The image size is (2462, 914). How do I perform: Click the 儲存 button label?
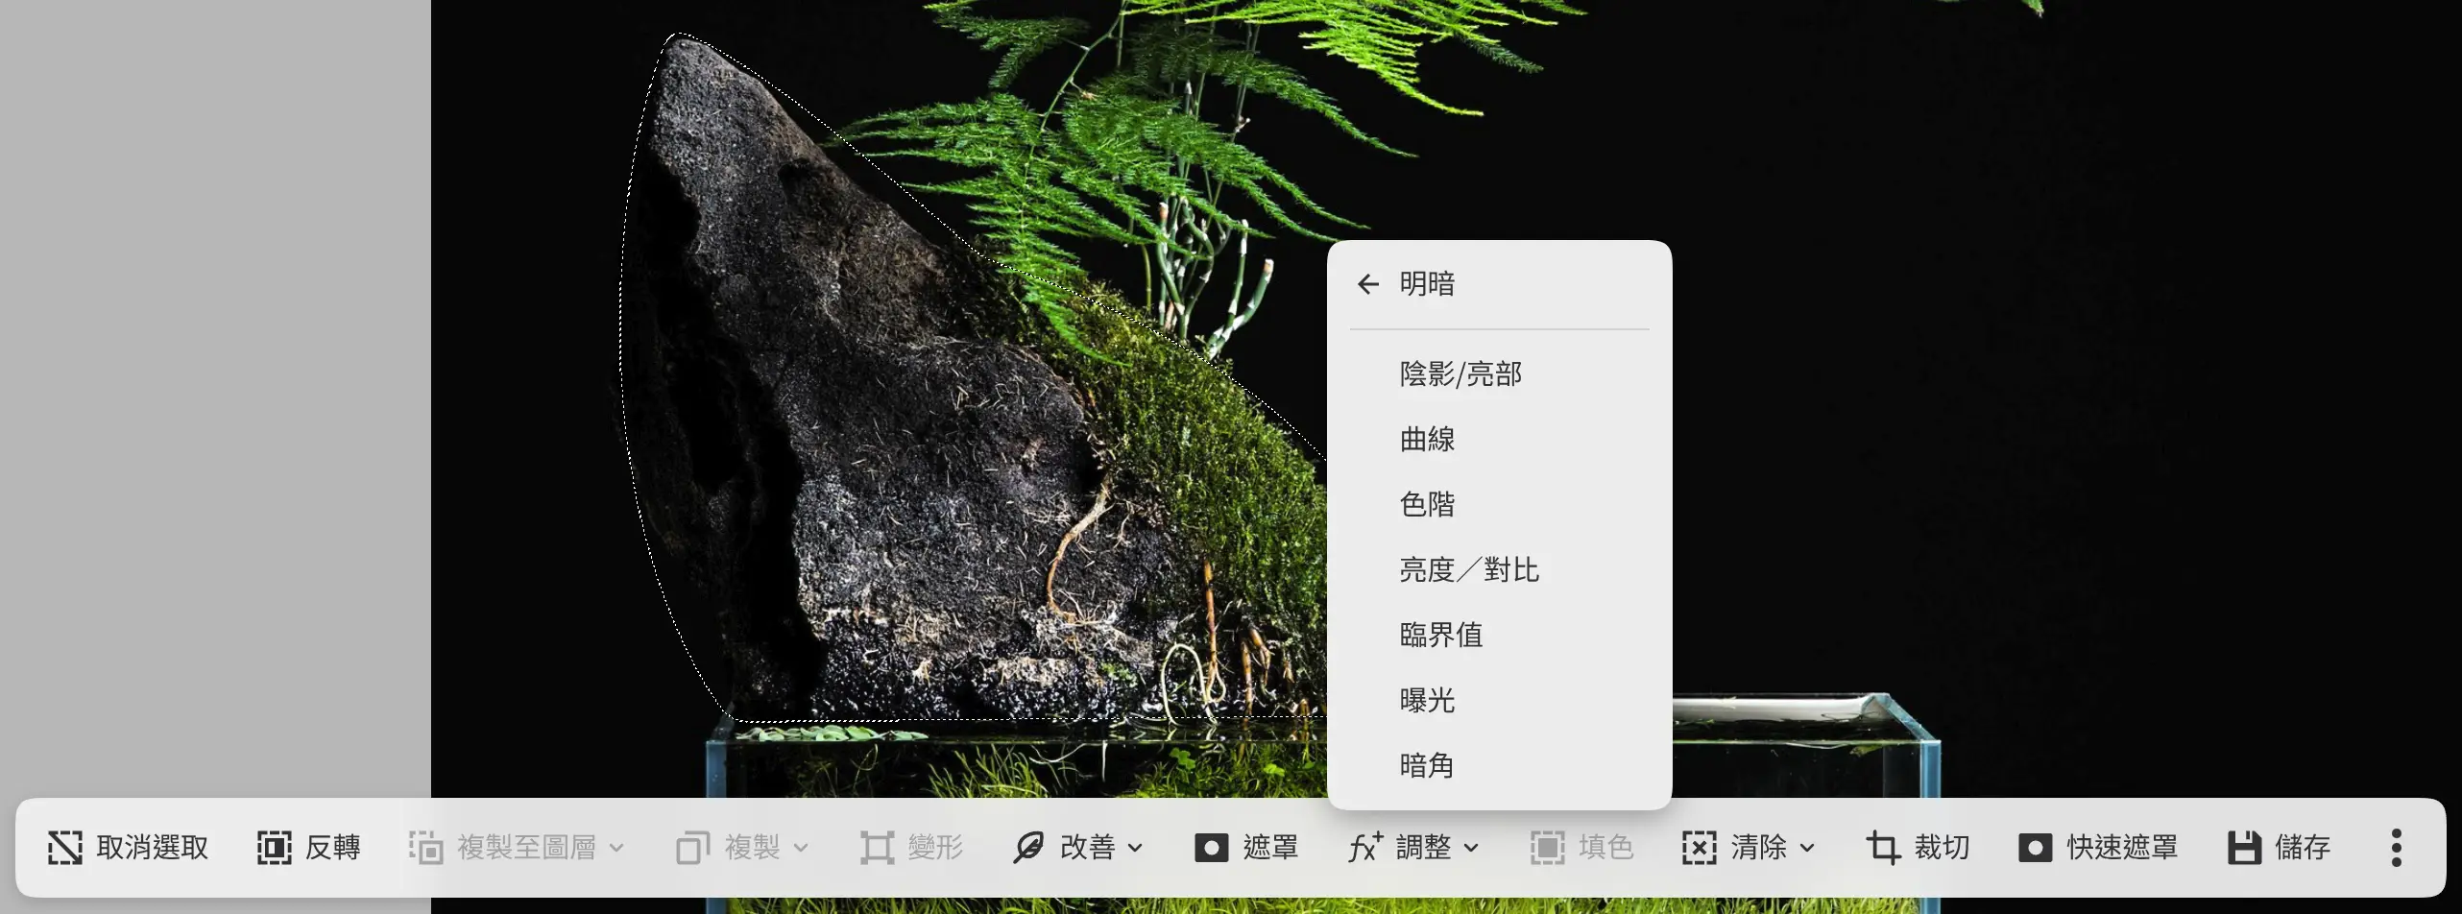tap(2303, 848)
